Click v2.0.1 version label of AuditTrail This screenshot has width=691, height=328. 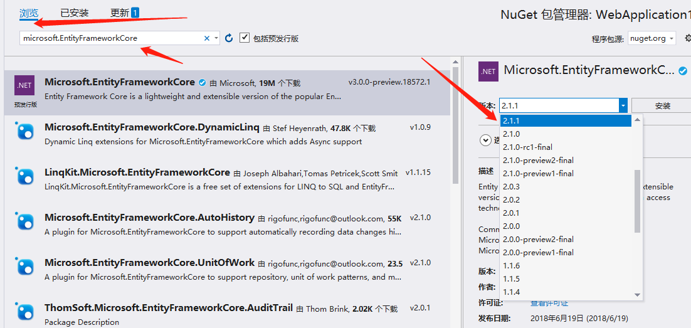[x=420, y=307]
